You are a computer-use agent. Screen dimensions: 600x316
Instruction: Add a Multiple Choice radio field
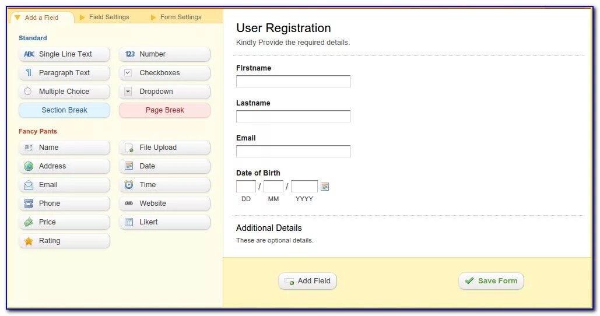coord(64,92)
